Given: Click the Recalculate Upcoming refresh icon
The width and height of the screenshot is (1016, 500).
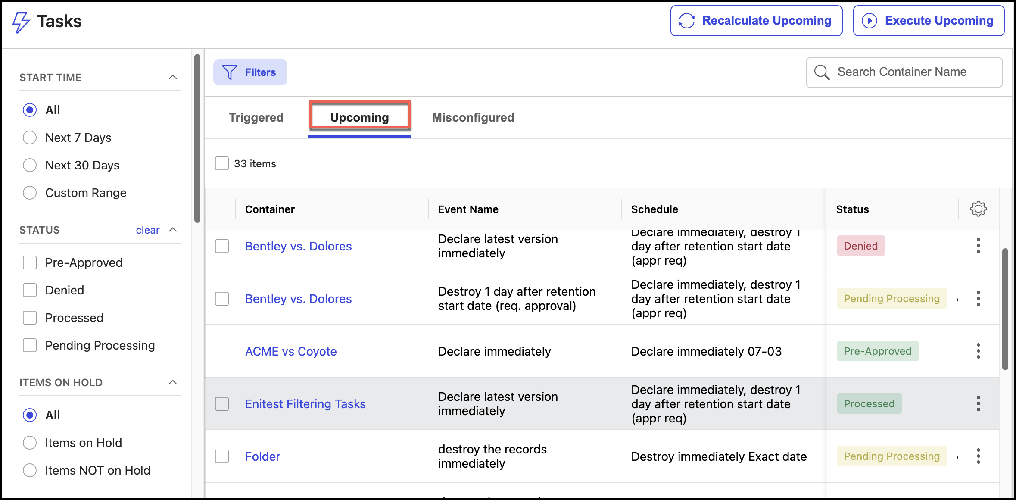Looking at the screenshot, I should 687,21.
